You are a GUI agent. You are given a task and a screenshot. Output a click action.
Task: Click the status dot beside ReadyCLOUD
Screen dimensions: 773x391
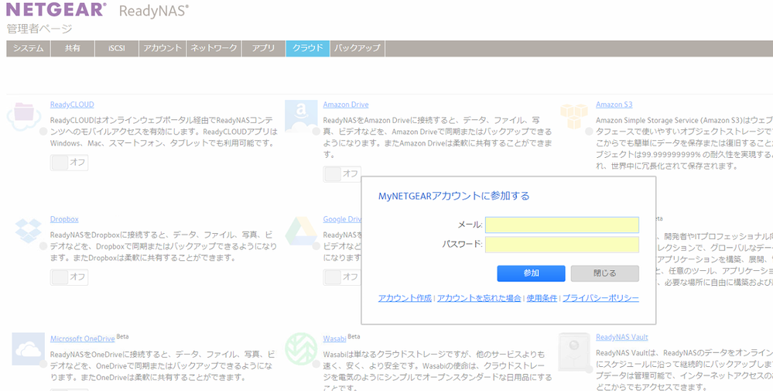coord(43,131)
